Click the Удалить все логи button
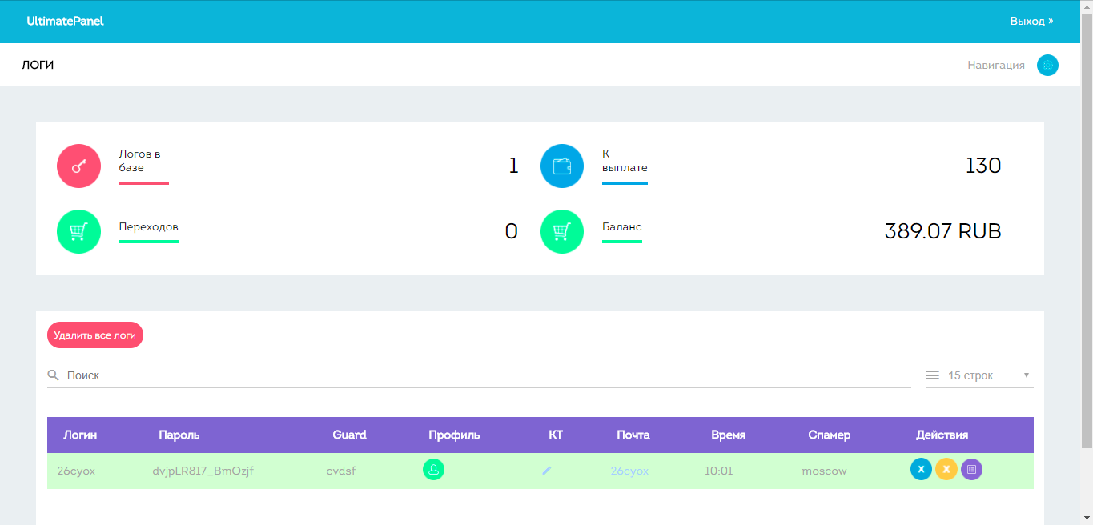The image size is (1093, 525). pos(95,335)
